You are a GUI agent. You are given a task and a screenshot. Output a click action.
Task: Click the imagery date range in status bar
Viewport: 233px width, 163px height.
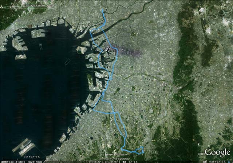coord(22,162)
